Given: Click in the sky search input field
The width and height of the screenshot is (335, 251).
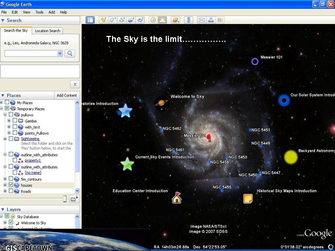Looking at the screenshot, I should 31,53.
